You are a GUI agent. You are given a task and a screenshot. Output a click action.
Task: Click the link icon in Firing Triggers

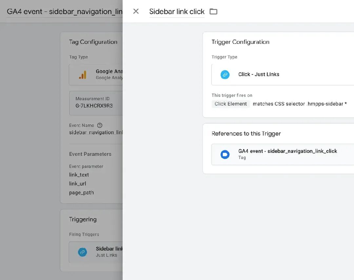click(83, 252)
